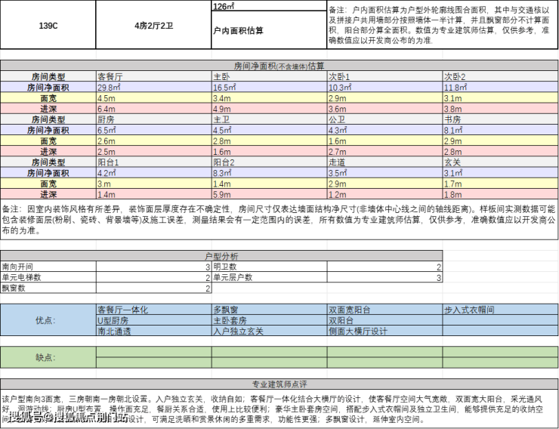Screen dimensions: 559x429
Task: Click the 6.5㎡ kitchen area cell
Action: click(x=154, y=130)
